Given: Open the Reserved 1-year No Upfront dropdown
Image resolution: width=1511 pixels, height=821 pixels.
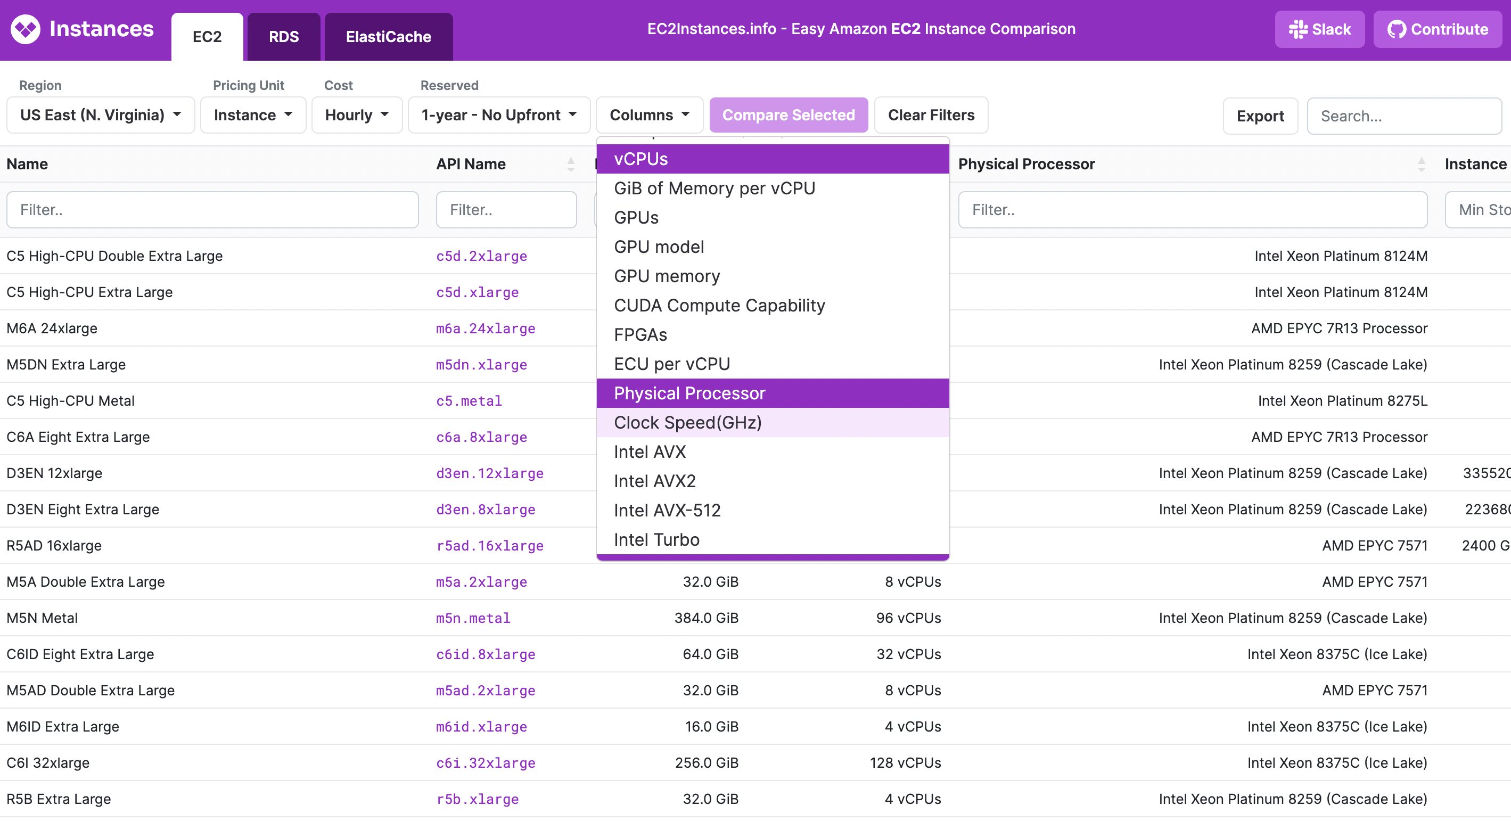Looking at the screenshot, I should (498, 115).
